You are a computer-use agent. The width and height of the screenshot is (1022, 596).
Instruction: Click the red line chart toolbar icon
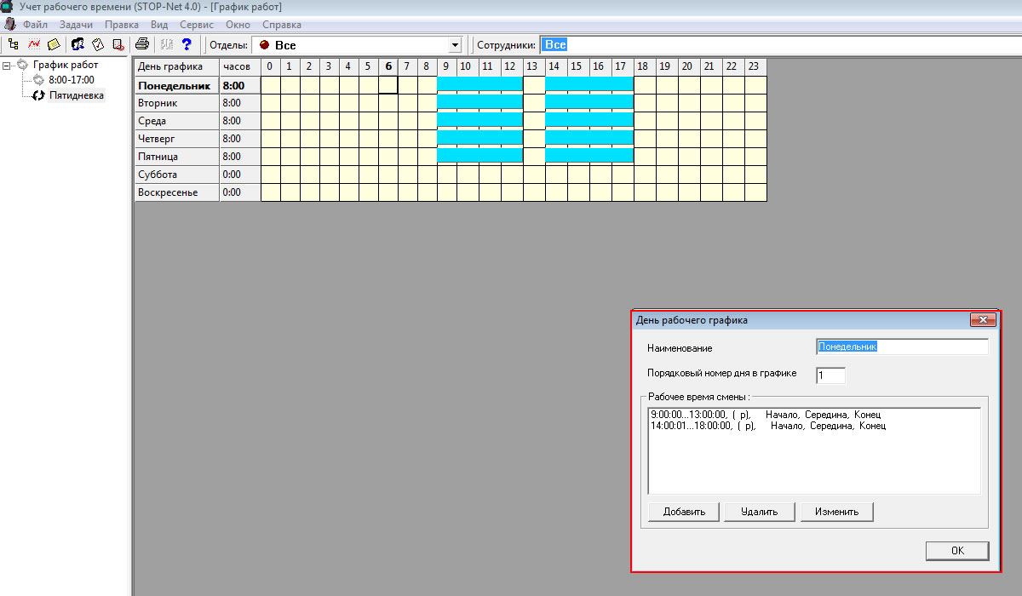point(34,44)
